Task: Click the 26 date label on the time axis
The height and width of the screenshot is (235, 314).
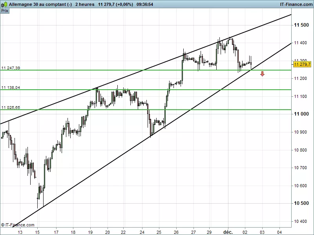Action: [x=176, y=232]
